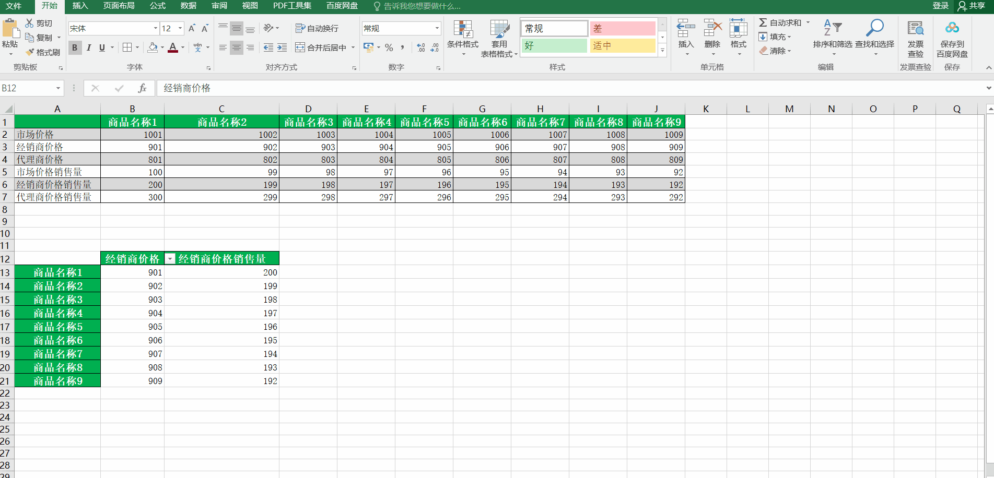Open the filter dropdown on 经销商价格 header
This screenshot has width=994, height=478.
point(170,259)
